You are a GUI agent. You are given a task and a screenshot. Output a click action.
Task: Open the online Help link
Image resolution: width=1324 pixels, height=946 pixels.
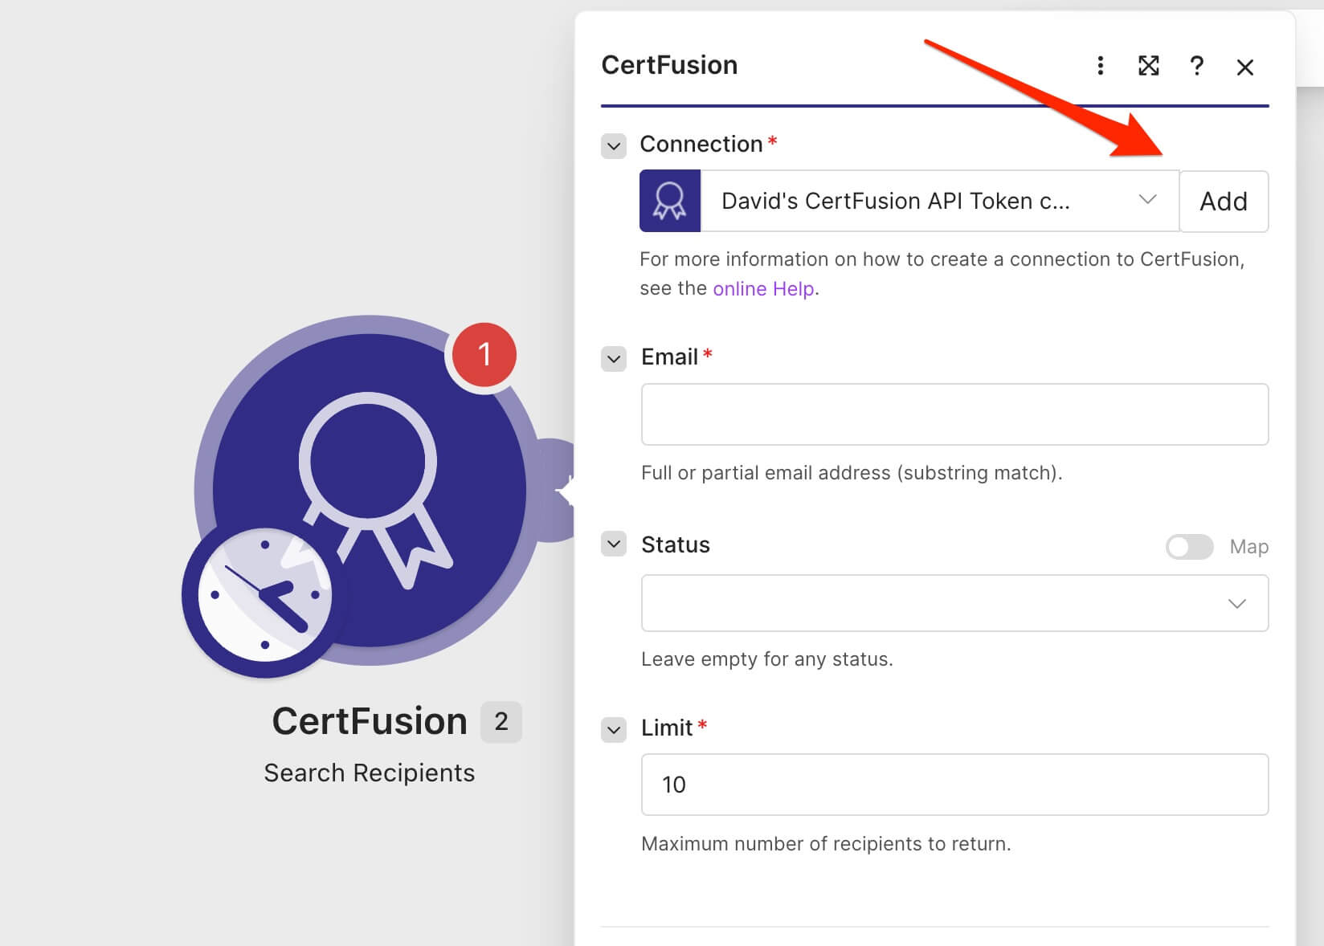coord(764,288)
